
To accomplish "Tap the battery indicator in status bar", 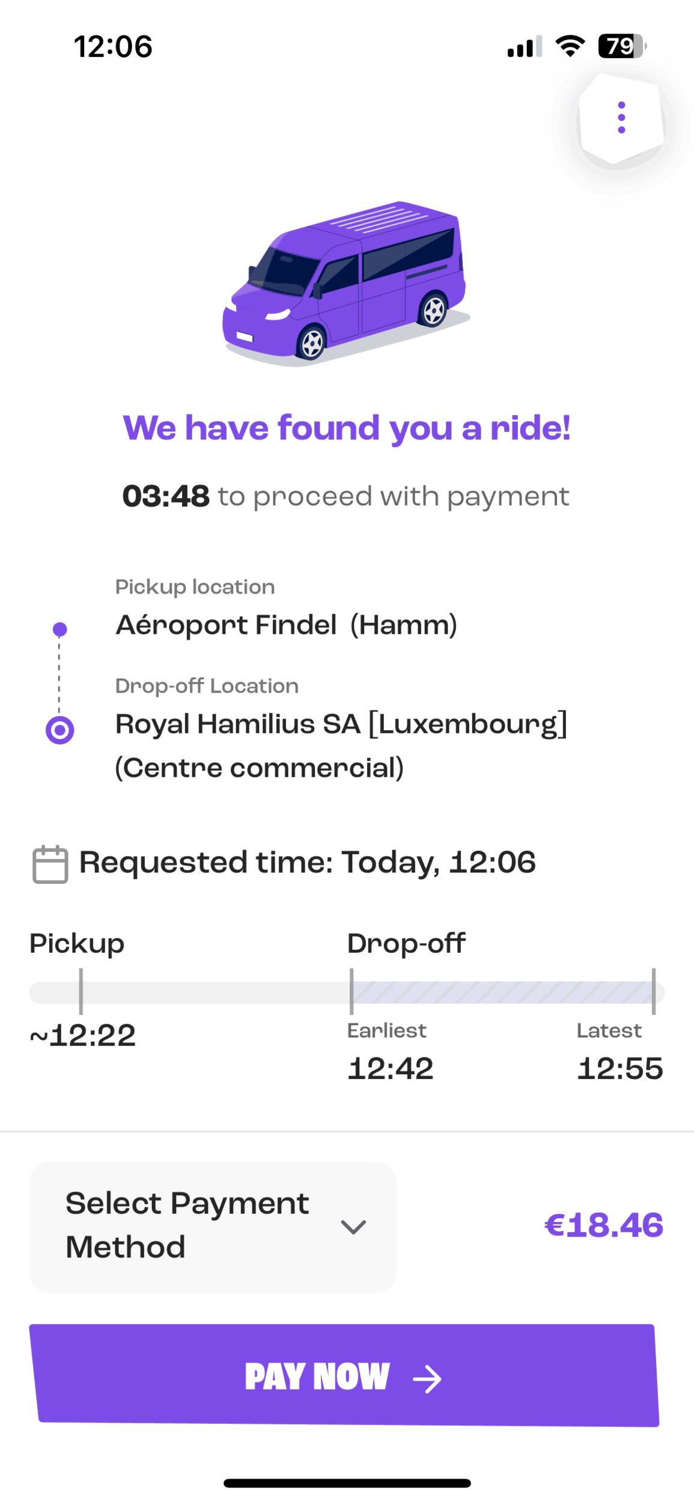I will [622, 46].
